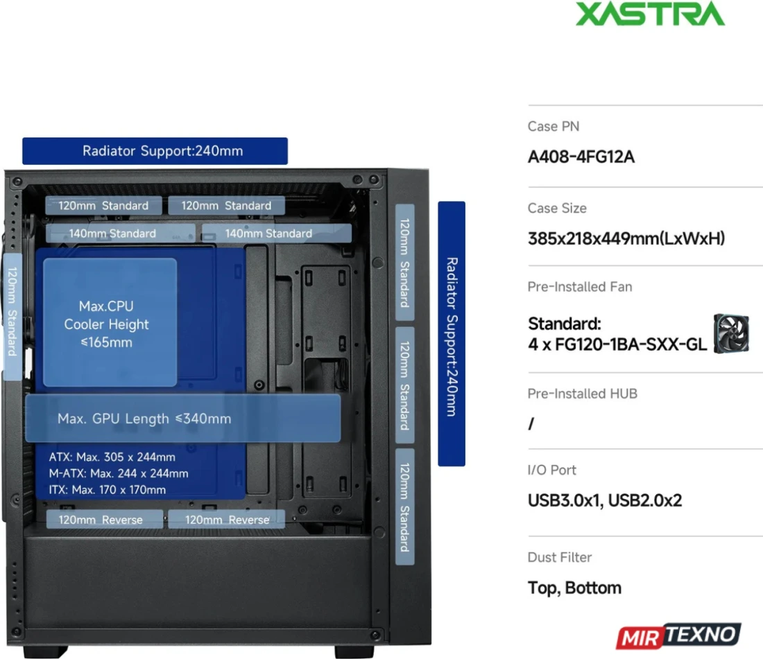Select the 4 x FG120-1BA-SXX-GL fan model text
The height and width of the screenshot is (659, 763).
tap(617, 344)
